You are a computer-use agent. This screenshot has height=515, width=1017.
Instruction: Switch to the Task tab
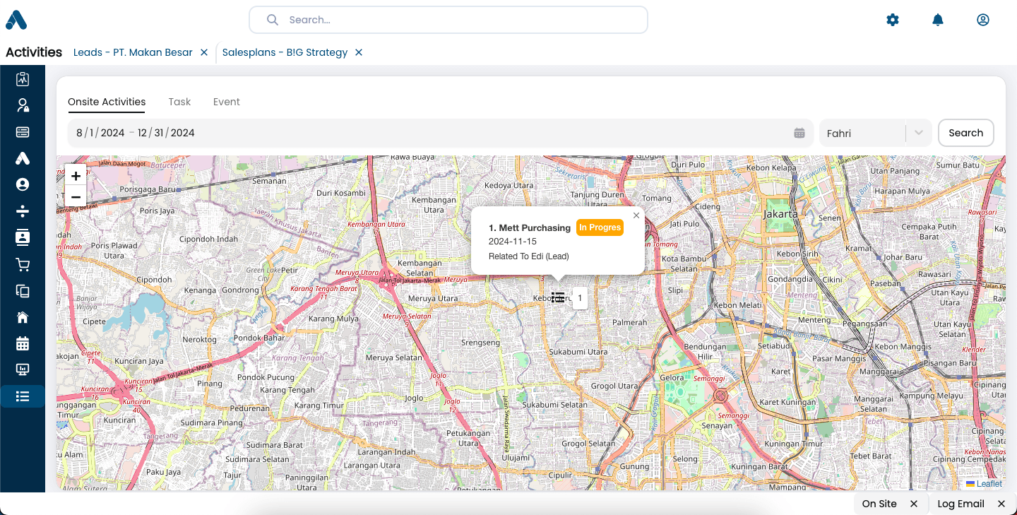[x=179, y=102]
